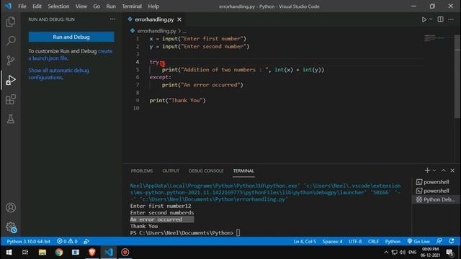
Task: Expand the new terminal launch profile dropdown
Action: point(434,171)
